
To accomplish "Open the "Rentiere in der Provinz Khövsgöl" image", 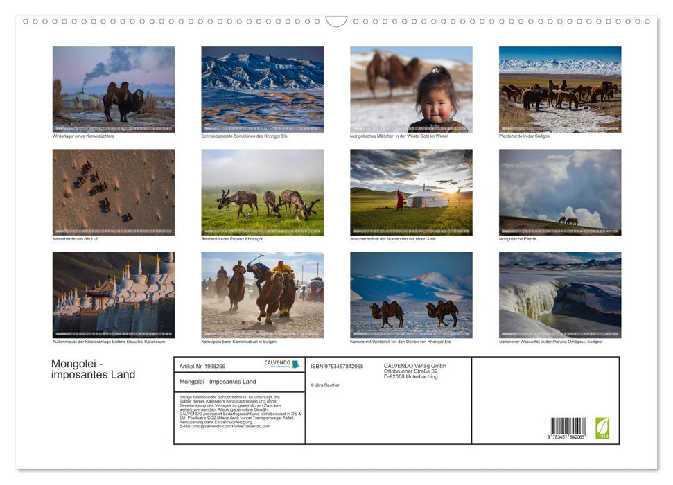I will click(x=263, y=191).
